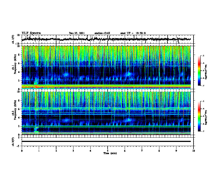Click the ch.1 "Frequency (kHz)" axis label
The image size is (218, 169).
coord(15,64)
